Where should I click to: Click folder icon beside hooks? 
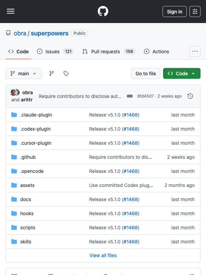point(14,213)
